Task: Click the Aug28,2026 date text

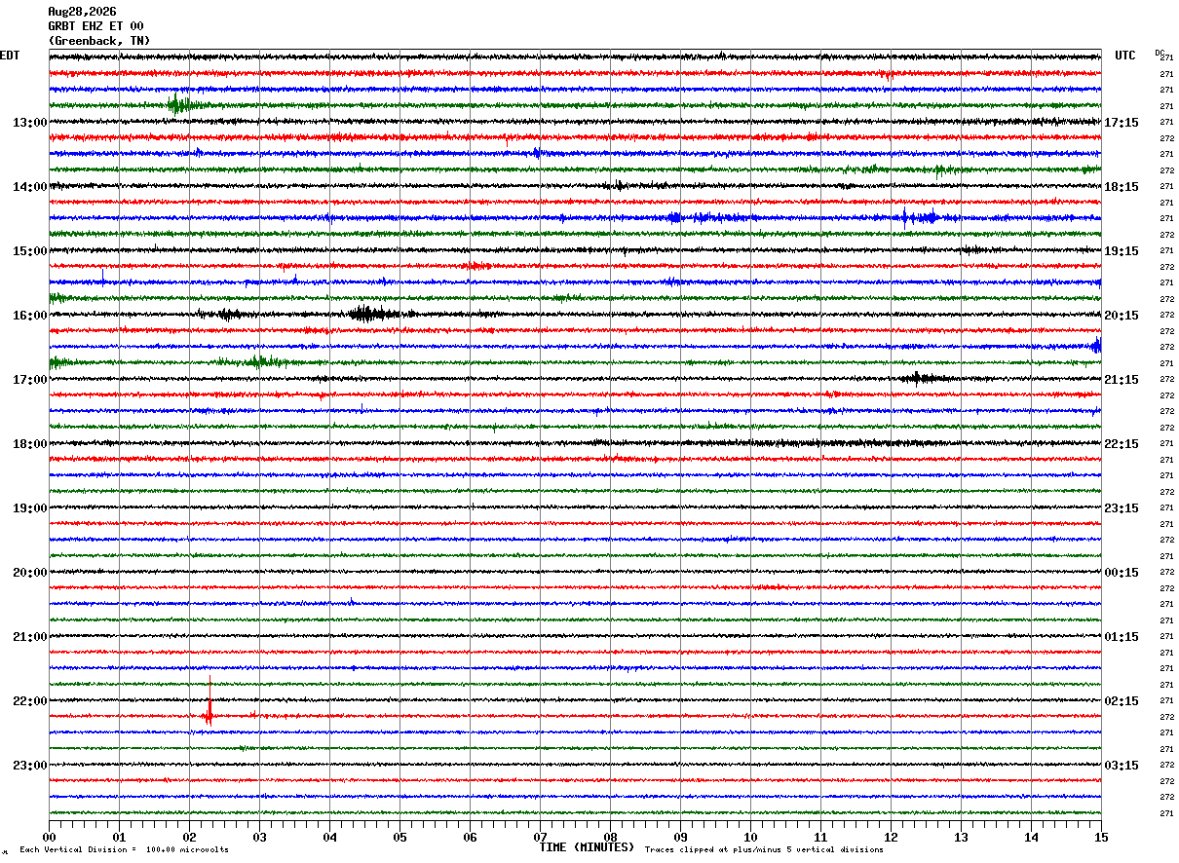Action: coord(82,12)
